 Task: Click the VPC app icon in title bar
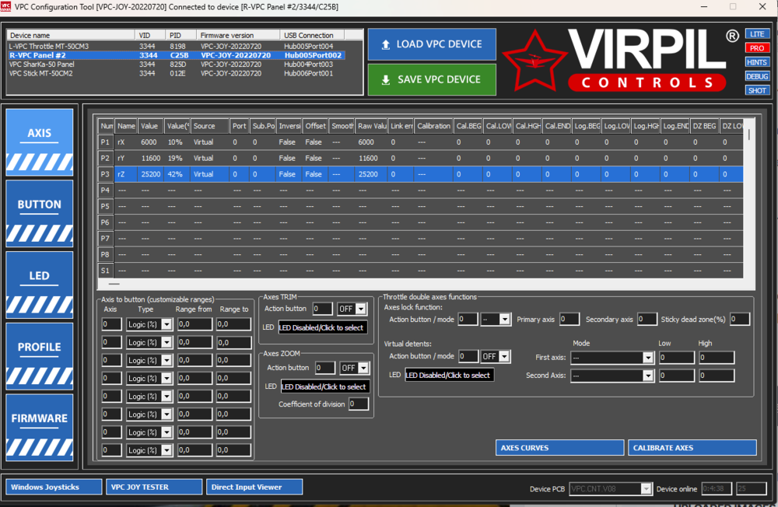click(5, 6)
